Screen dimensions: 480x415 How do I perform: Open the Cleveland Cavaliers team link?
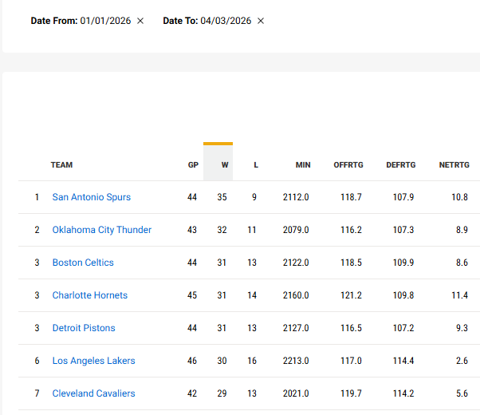point(93,393)
